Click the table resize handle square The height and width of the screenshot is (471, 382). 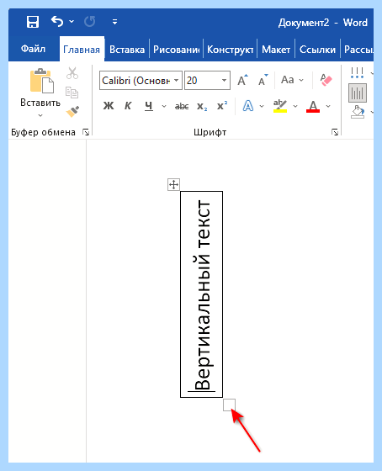[x=229, y=405]
